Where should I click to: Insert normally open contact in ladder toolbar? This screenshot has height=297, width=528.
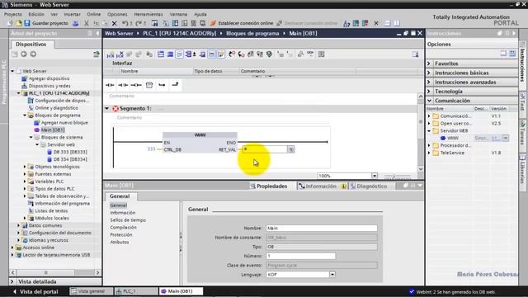110,85
